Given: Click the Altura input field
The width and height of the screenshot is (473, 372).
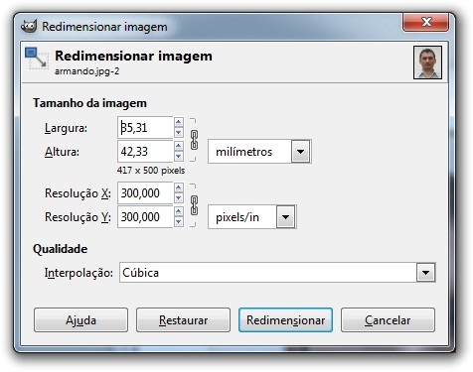Looking at the screenshot, I should [145, 152].
